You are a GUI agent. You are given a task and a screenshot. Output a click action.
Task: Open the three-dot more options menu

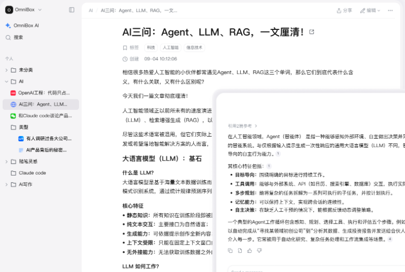pos(390,10)
